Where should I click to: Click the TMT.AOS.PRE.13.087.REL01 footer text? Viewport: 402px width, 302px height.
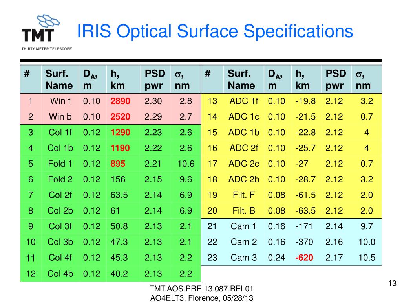tap(201, 289)
